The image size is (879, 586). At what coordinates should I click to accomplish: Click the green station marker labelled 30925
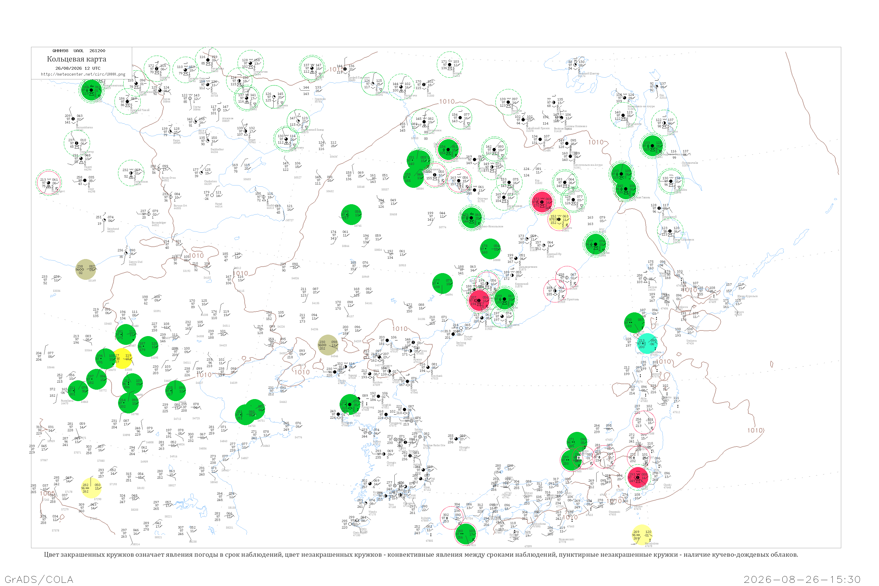[x=91, y=90]
